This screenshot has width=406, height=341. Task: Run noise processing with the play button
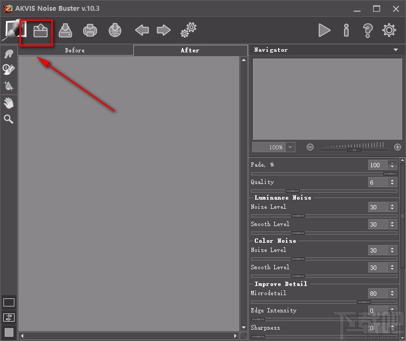(324, 30)
